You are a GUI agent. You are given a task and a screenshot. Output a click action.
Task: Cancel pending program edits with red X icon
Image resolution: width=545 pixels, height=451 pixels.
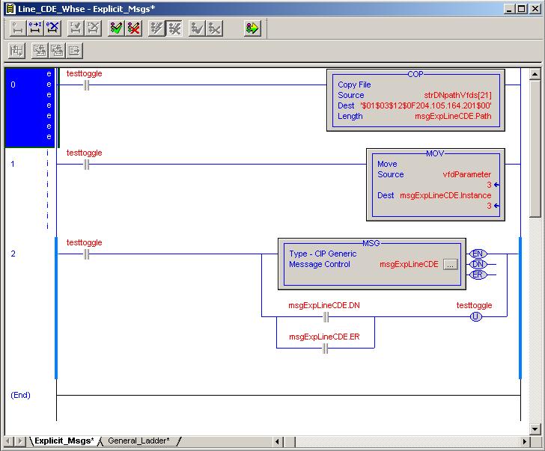[x=134, y=28]
